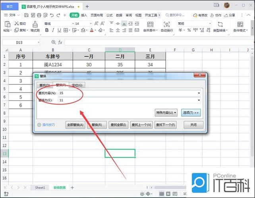Click the Auto Wrap text icon

[167, 24]
